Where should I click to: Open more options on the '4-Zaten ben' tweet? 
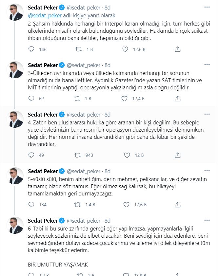pos(207,114)
